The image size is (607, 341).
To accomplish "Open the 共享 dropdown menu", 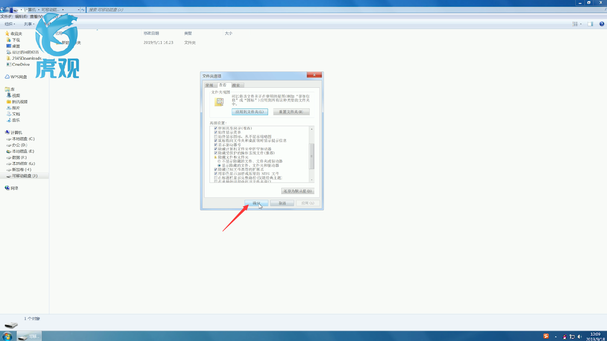I will (x=29, y=24).
